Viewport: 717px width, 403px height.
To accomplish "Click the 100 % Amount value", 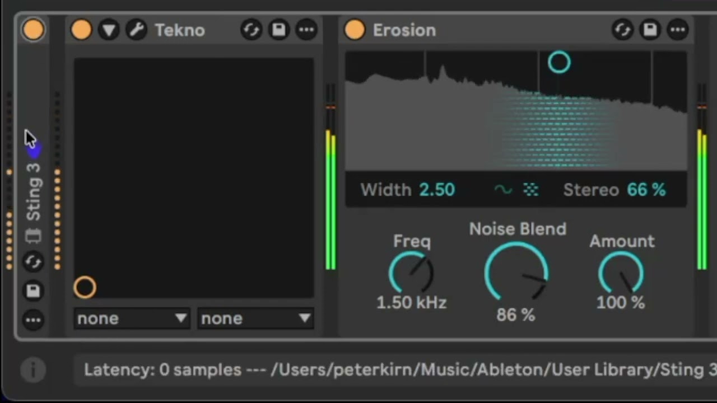I will (621, 303).
